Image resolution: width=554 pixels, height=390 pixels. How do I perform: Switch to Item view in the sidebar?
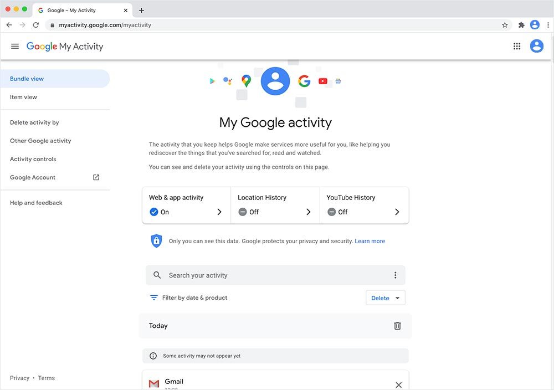coord(23,96)
